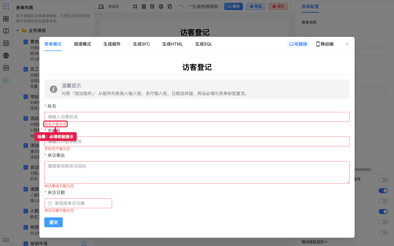The image size is (394, 246).
Task: Click the 预览 button in toolbar
Action: [255, 6]
